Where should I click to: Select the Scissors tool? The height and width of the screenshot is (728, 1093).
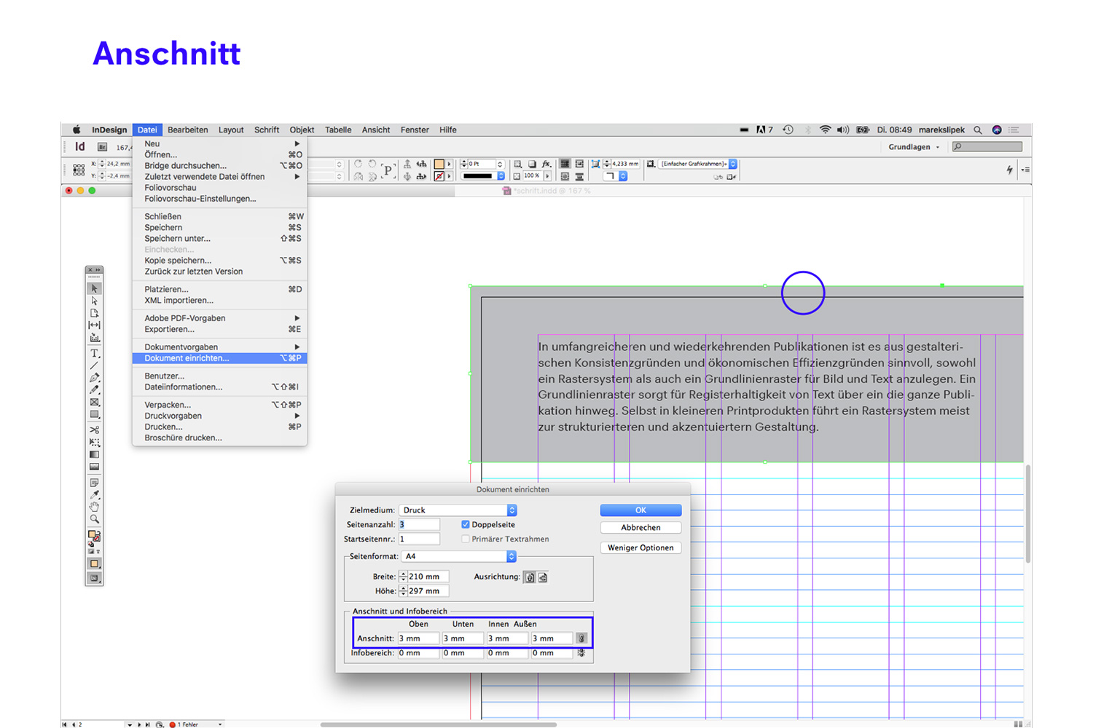(94, 430)
